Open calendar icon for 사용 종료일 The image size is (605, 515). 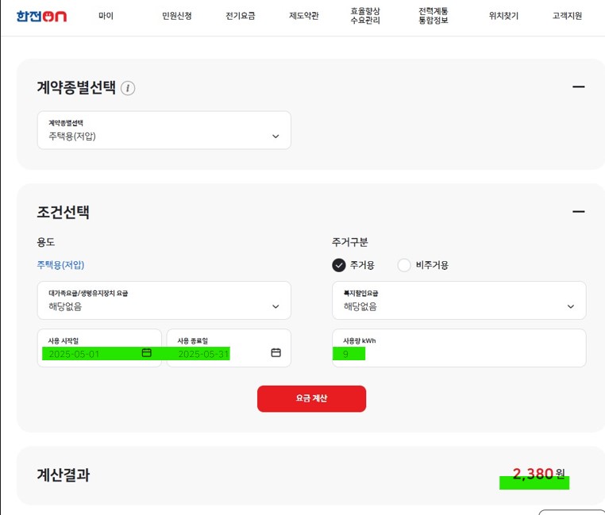[x=276, y=352]
